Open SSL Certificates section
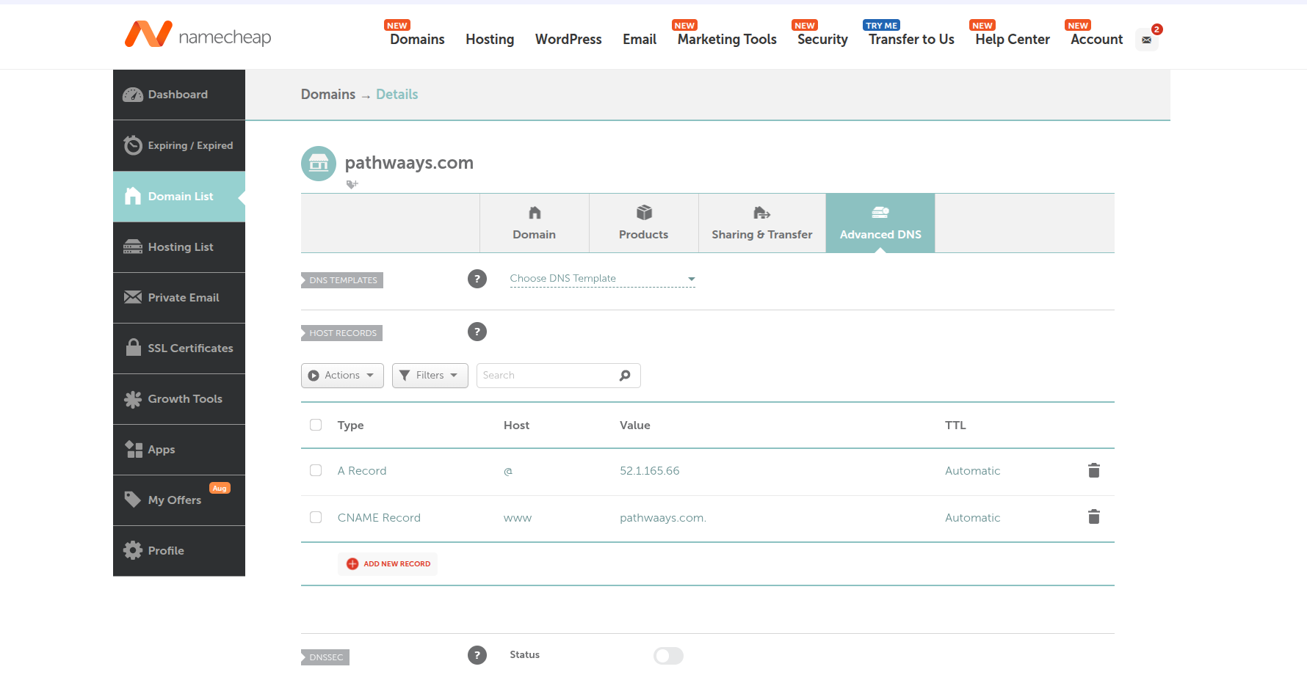The width and height of the screenshot is (1307, 683). 179,348
